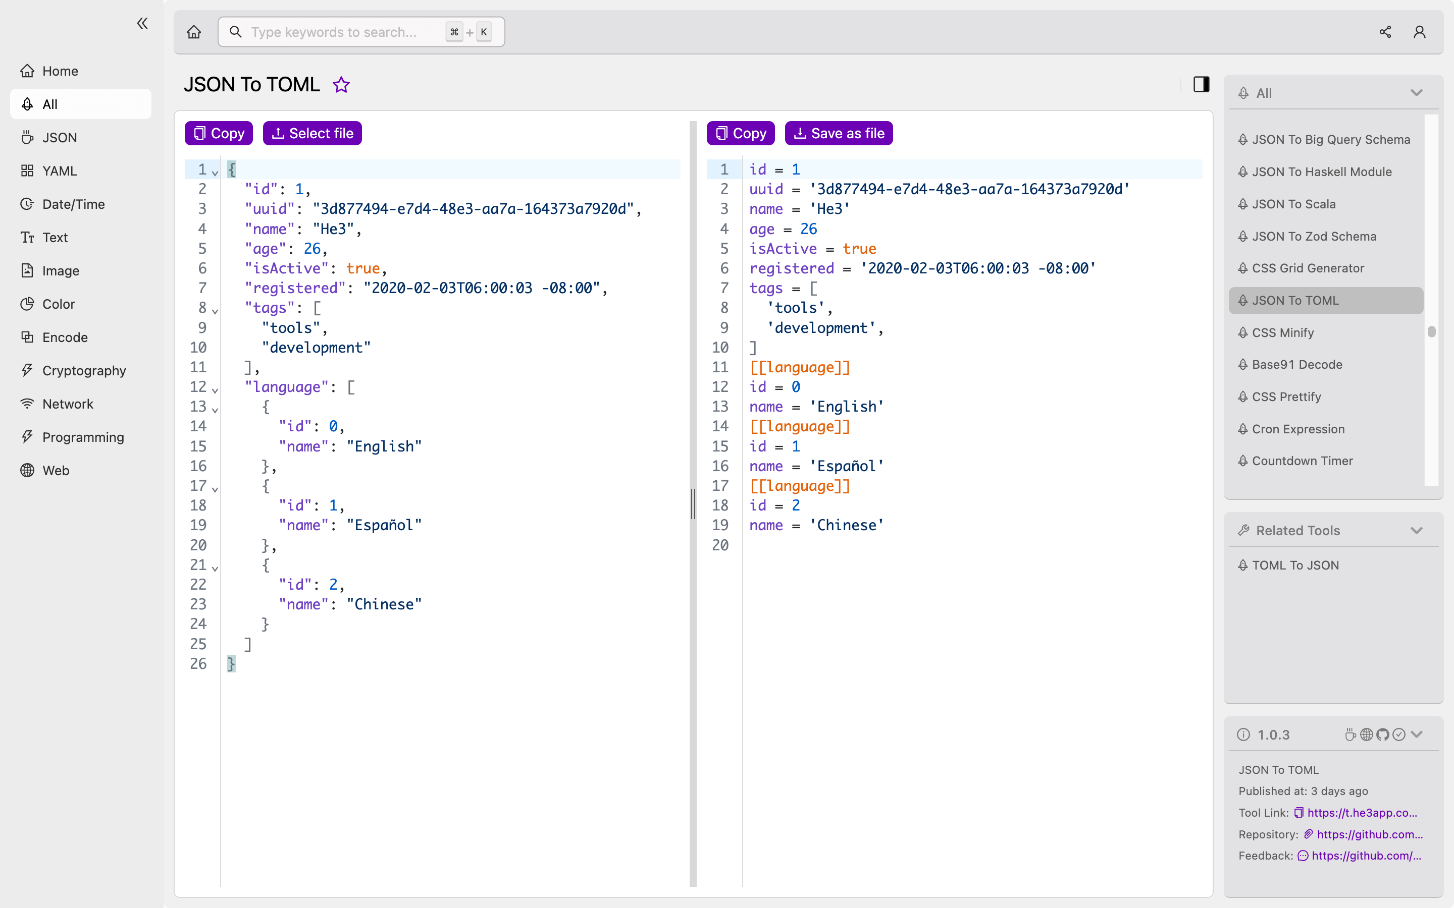The width and height of the screenshot is (1454, 908).
Task: Open JSON To Scala tool
Action: tap(1325, 204)
